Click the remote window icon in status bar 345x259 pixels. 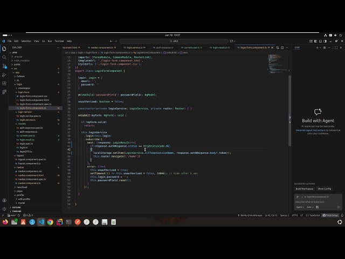pyautogui.click(x=3, y=215)
